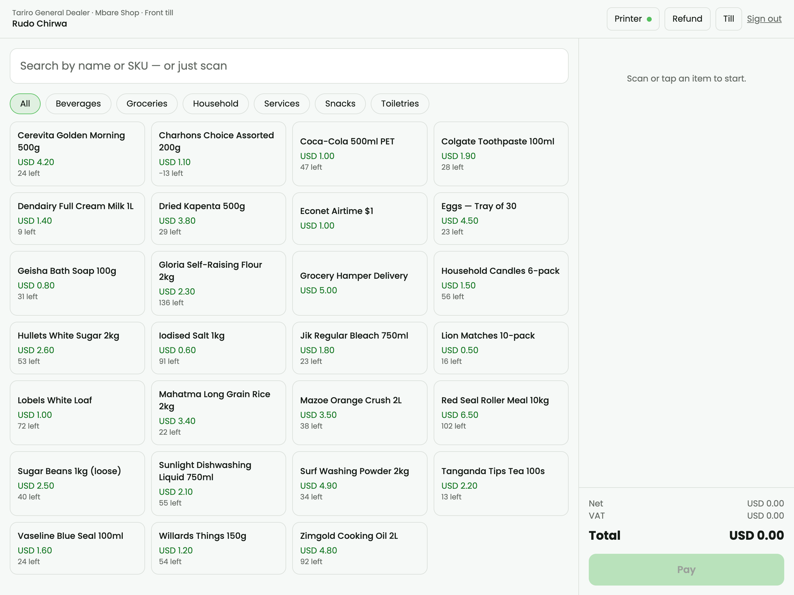
Task: Select the All category filter
Action: pos(25,104)
